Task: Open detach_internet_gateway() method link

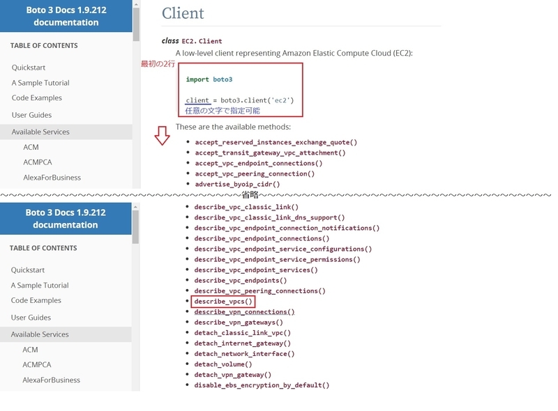Action: pyautogui.click(x=242, y=343)
